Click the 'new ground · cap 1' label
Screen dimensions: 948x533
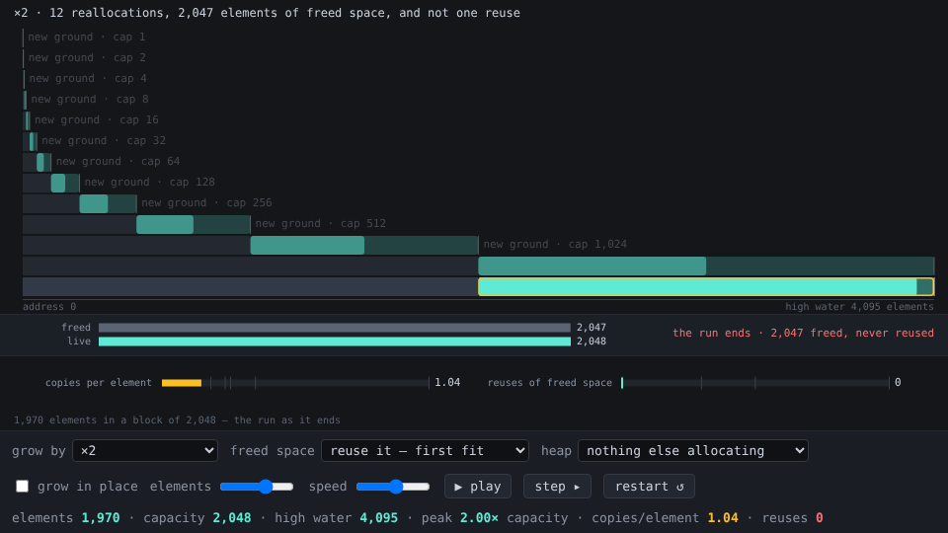[x=87, y=37]
